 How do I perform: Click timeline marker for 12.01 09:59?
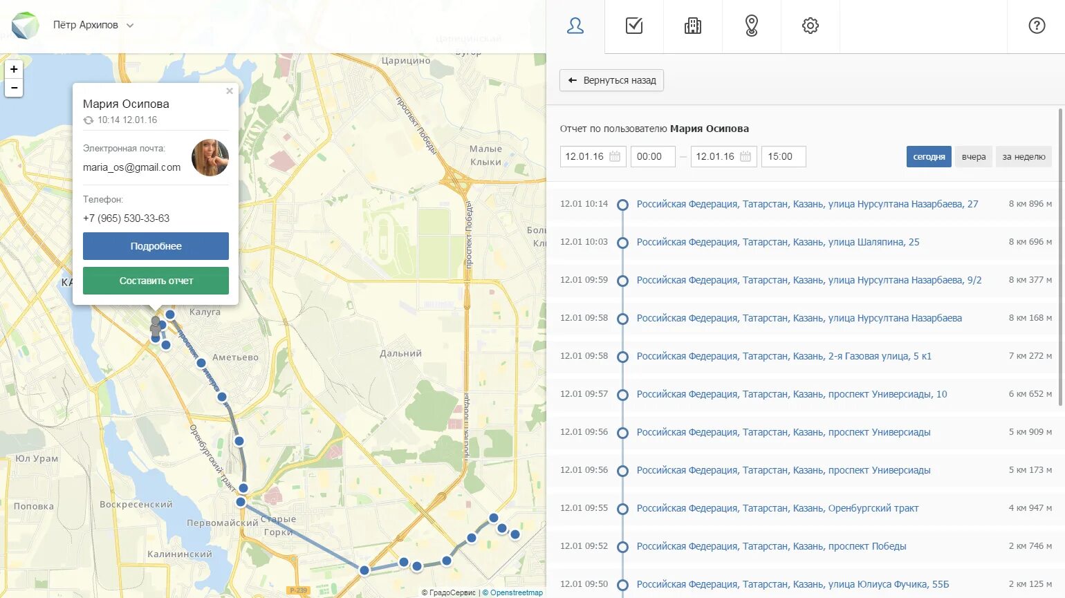(x=622, y=281)
